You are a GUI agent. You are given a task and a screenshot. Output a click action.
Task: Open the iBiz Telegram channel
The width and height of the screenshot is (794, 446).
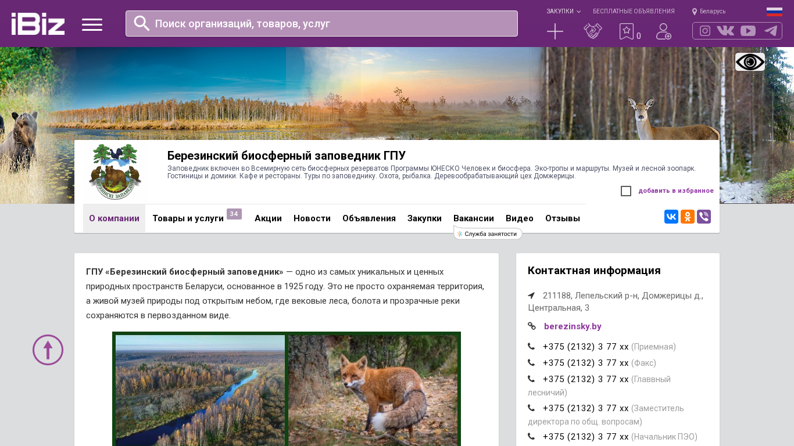pos(771,31)
